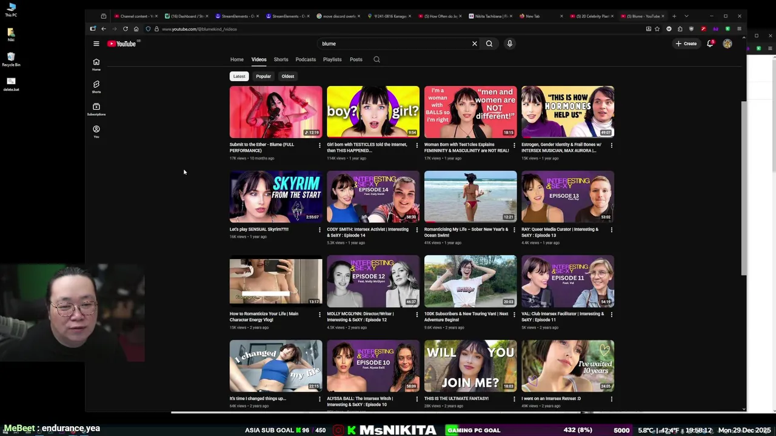Select the Latest sort chip
Viewport: 776px width, 436px height.
point(239,76)
